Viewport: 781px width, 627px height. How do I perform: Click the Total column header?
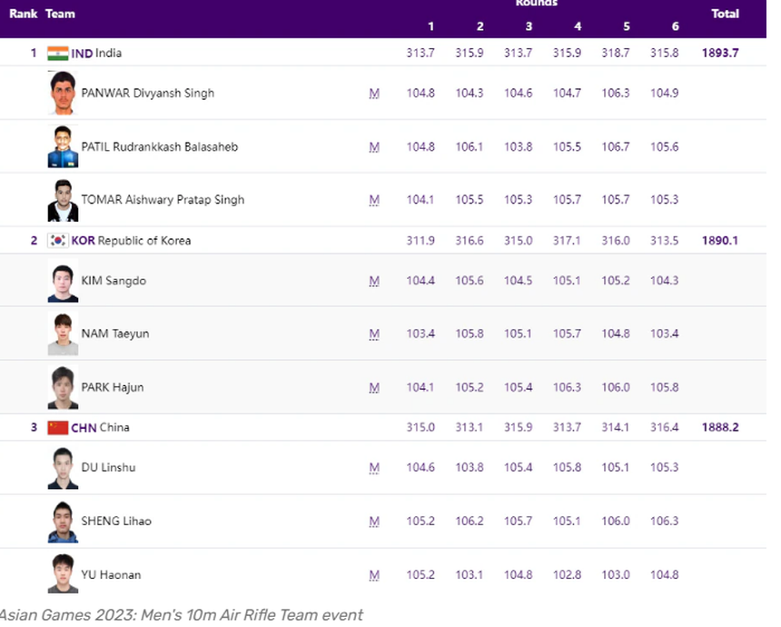[725, 14]
